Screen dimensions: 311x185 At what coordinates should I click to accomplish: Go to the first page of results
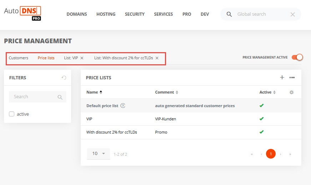tap(252, 154)
